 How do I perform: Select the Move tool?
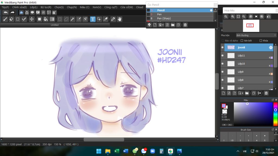pyautogui.click(x=31, y=19)
